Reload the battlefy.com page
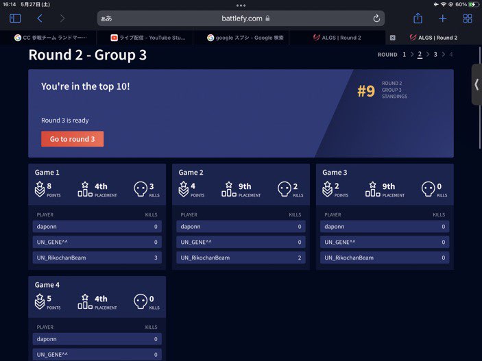482x361 pixels. pos(376,18)
